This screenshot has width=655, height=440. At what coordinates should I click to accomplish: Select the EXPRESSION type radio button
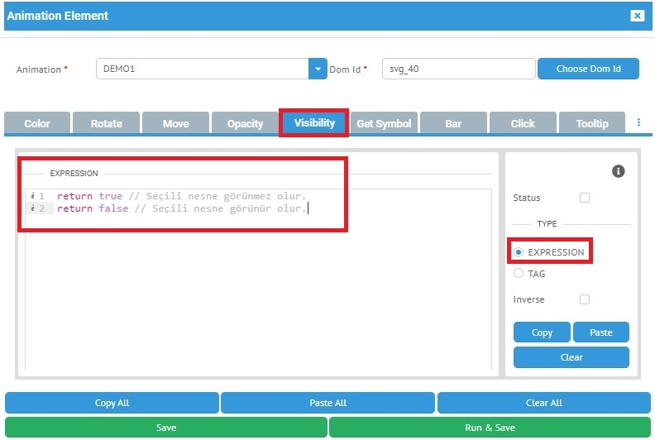pyautogui.click(x=519, y=252)
